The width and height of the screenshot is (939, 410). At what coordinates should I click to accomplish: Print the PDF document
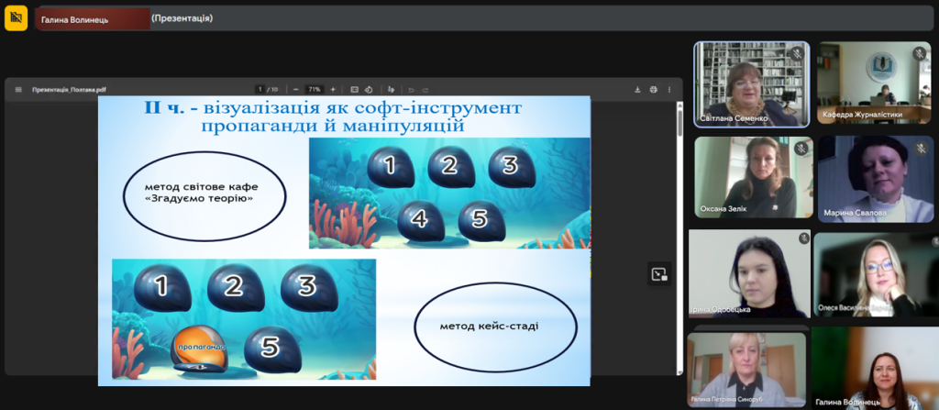653,90
